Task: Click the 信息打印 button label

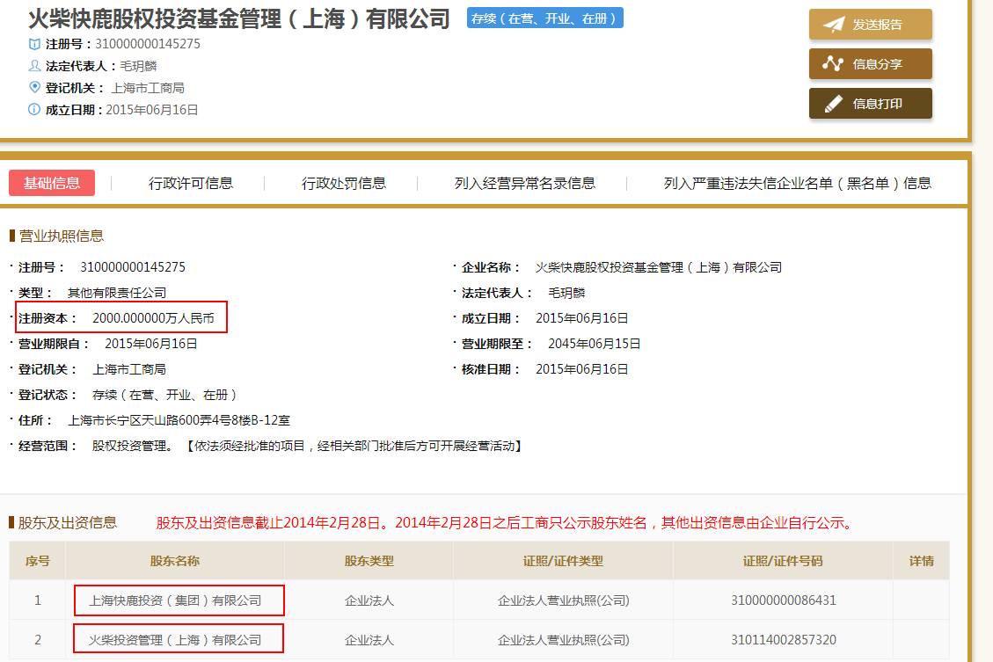Action: click(x=877, y=104)
